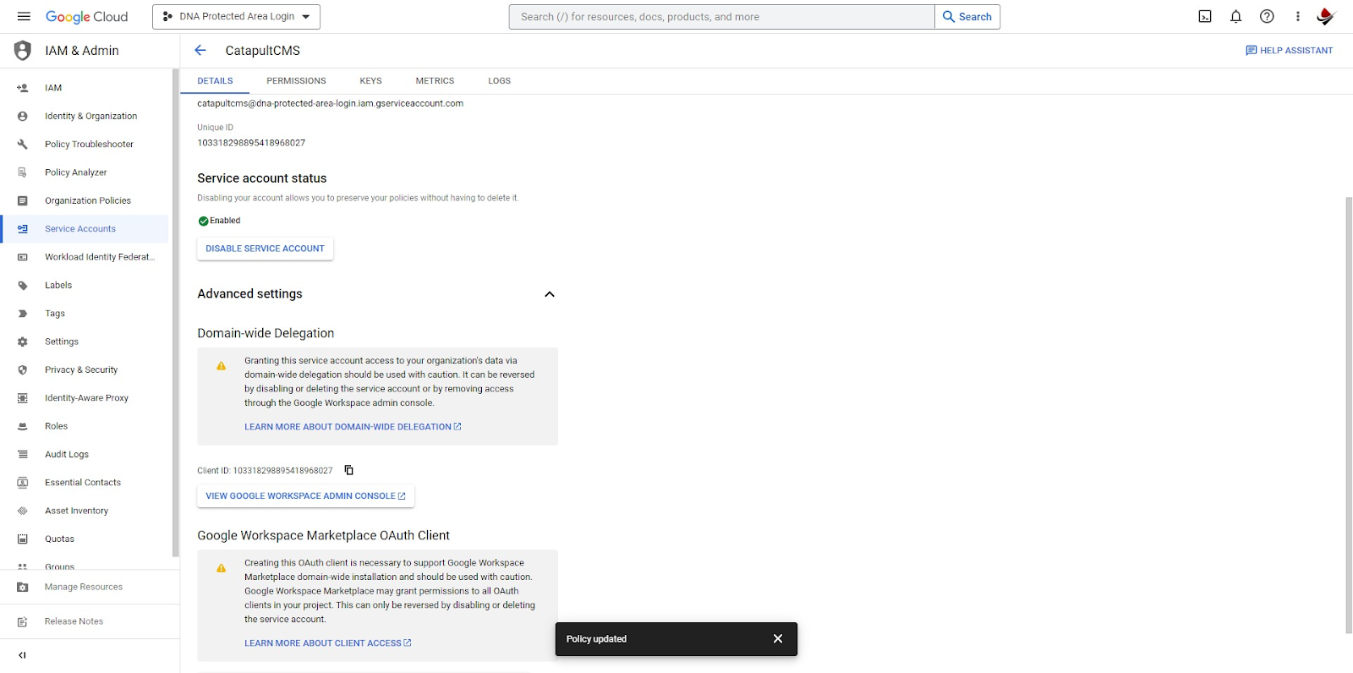Open the help question mark menu
The width and height of the screenshot is (1353, 673).
point(1267,17)
